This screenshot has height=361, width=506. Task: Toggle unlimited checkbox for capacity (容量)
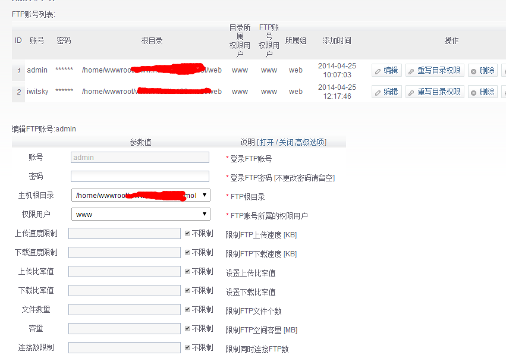pyautogui.click(x=188, y=329)
